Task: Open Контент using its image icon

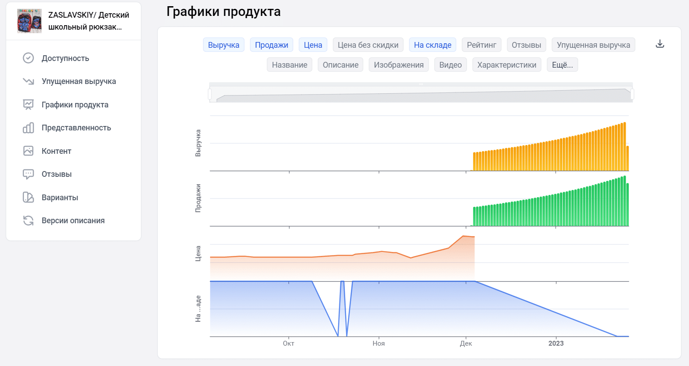Action: tap(27, 151)
